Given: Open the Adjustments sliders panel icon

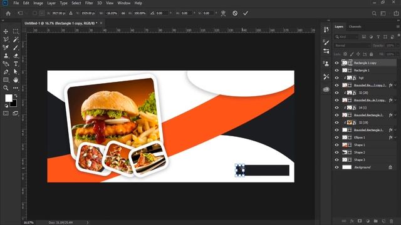Looking at the screenshot, I should click(x=326, y=51).
